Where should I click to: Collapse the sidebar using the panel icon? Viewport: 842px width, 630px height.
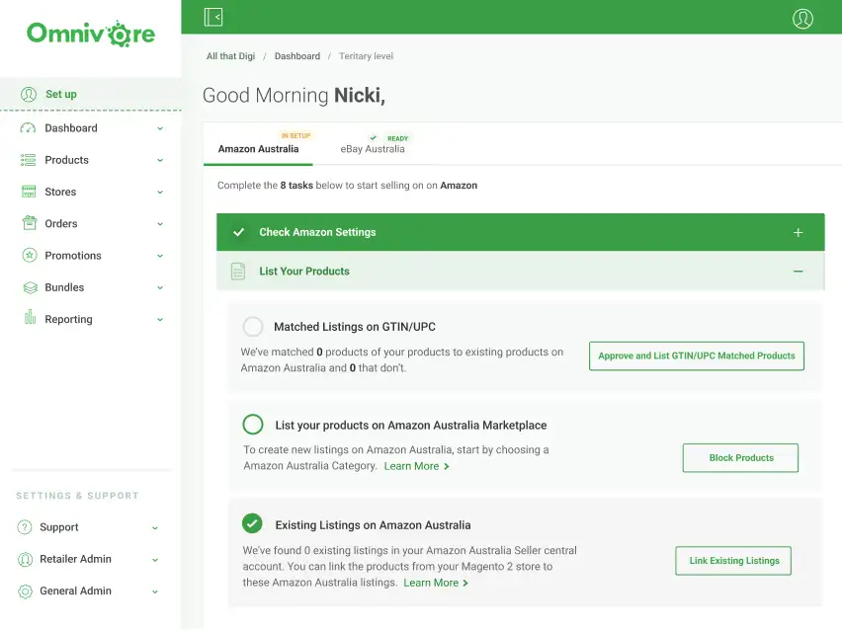[213, 17]
